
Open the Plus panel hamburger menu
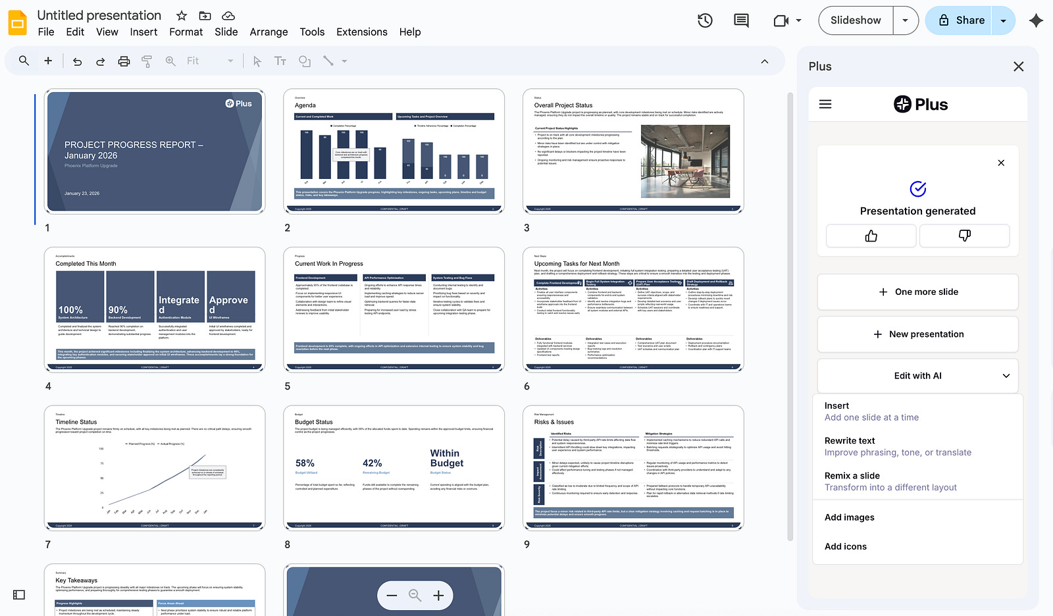click(x=825, y=104)
